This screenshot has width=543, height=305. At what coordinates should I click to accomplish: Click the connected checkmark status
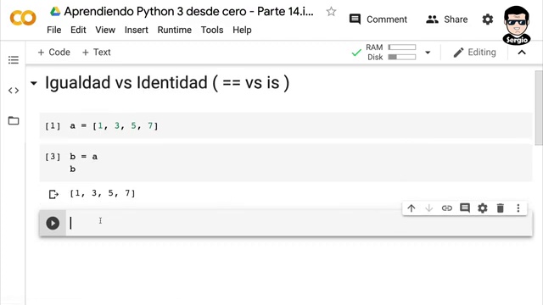click(356, 53)
